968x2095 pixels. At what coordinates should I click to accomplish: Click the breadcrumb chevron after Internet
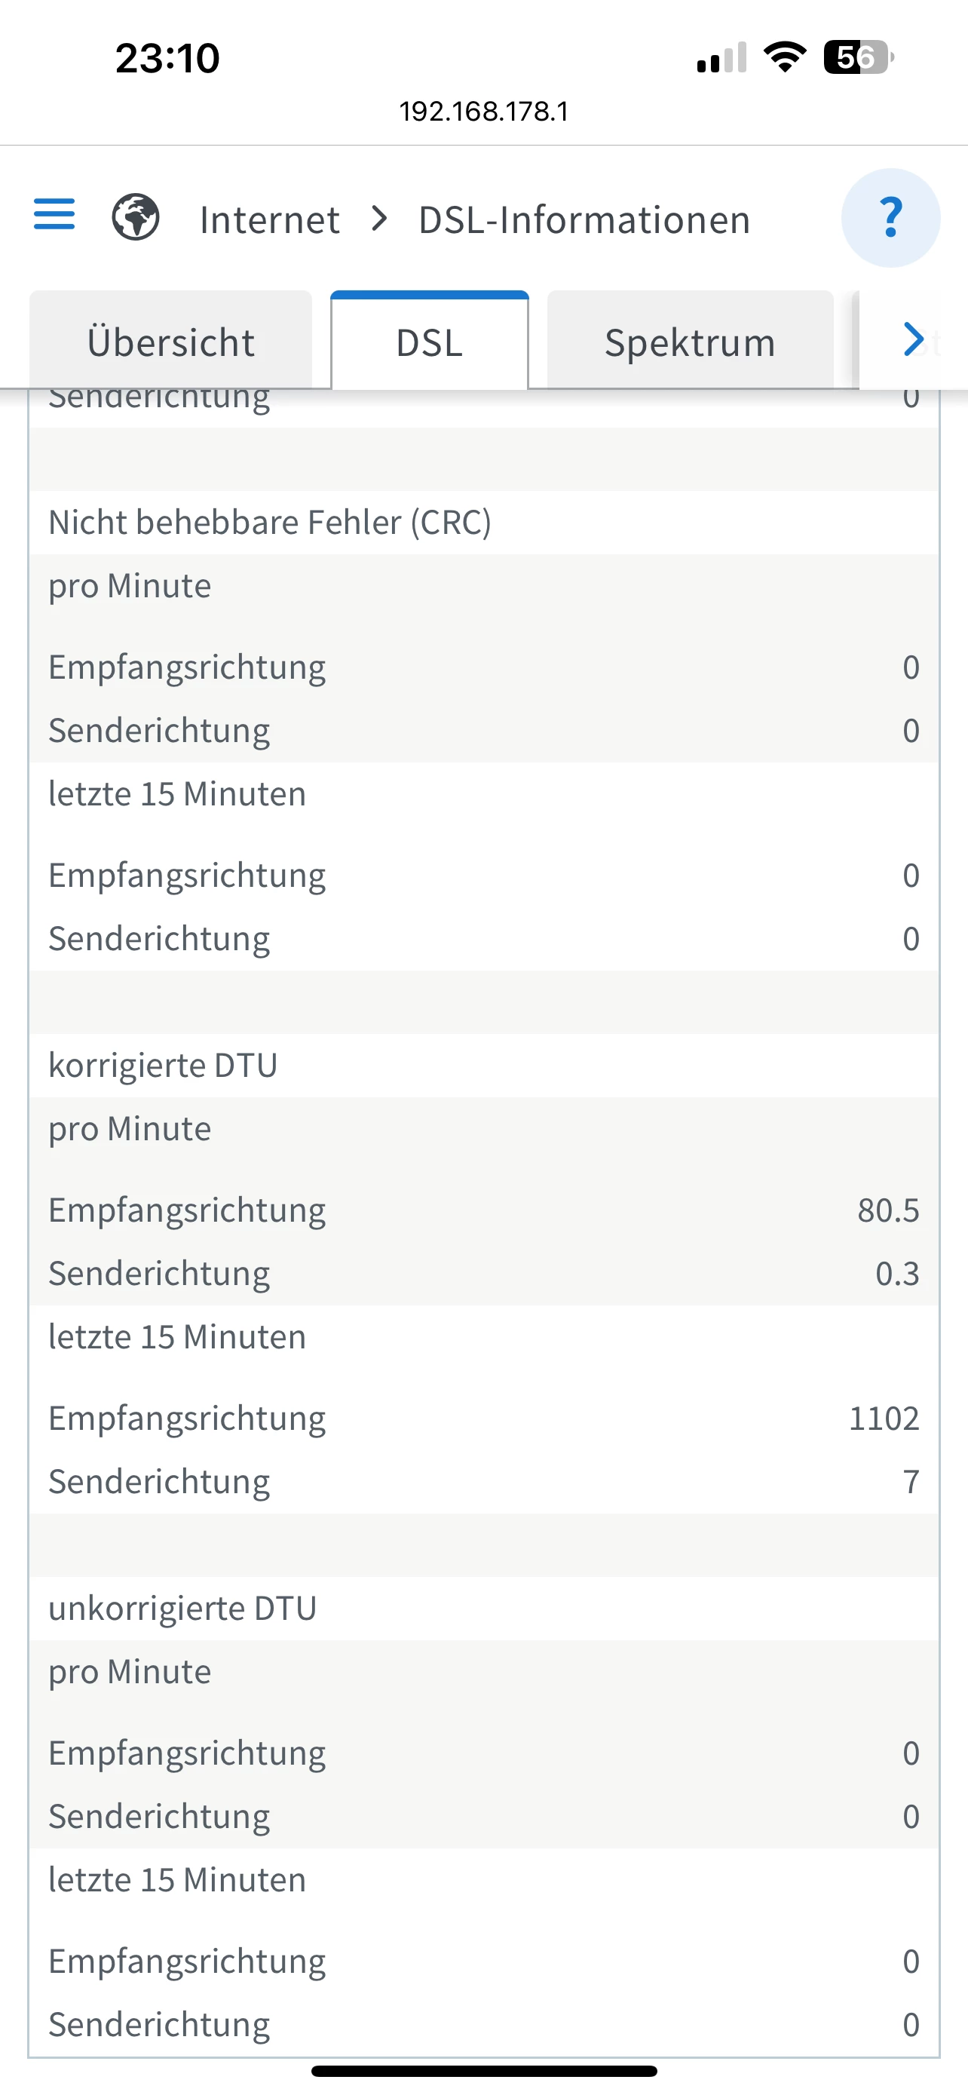(x=378, y=218)
